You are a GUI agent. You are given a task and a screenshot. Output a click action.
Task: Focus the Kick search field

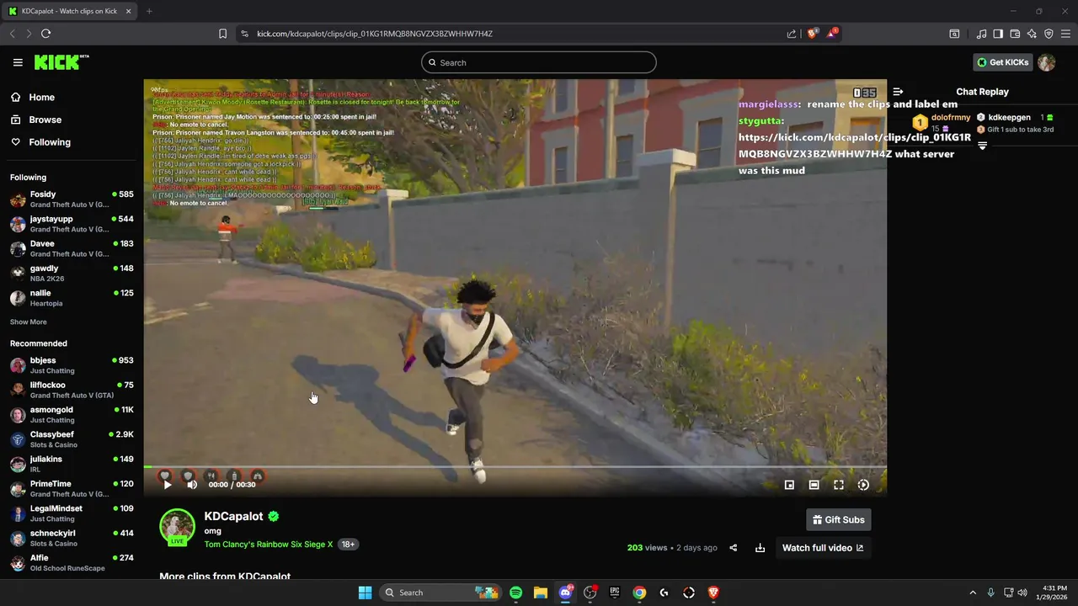point(539,62)
